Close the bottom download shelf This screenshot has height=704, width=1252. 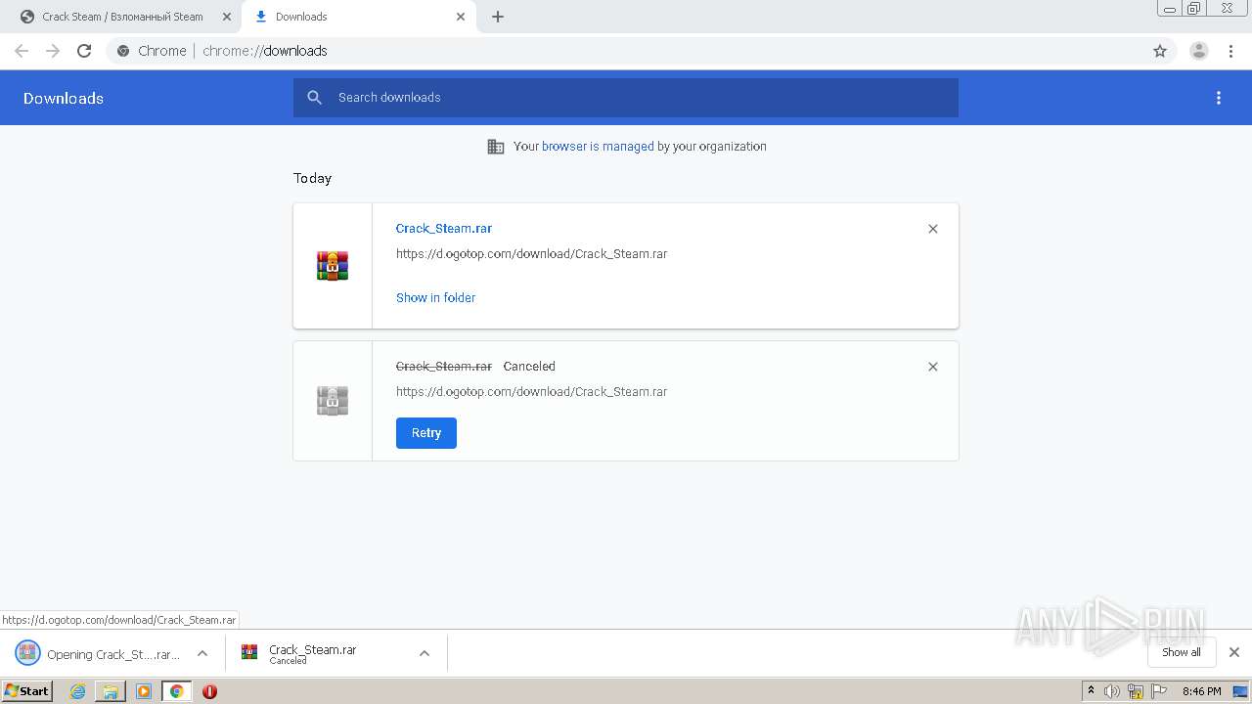click(x=1234, y=652)
